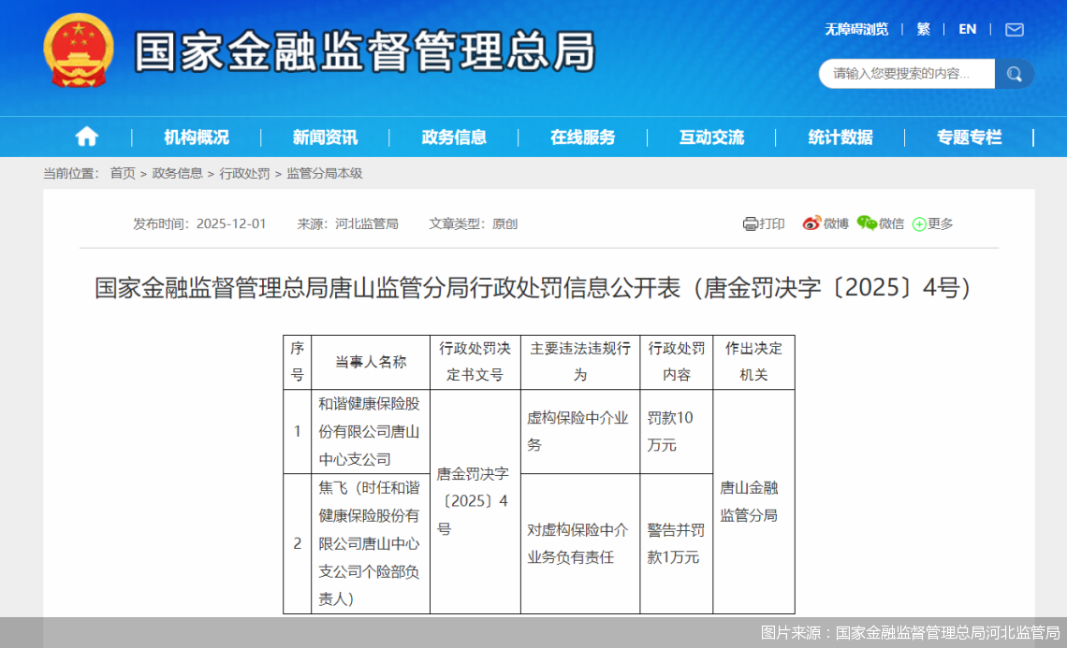Open the 互动交流 menu
Viewport: 1067px width, 648px height.
click(x=712, y=137)
